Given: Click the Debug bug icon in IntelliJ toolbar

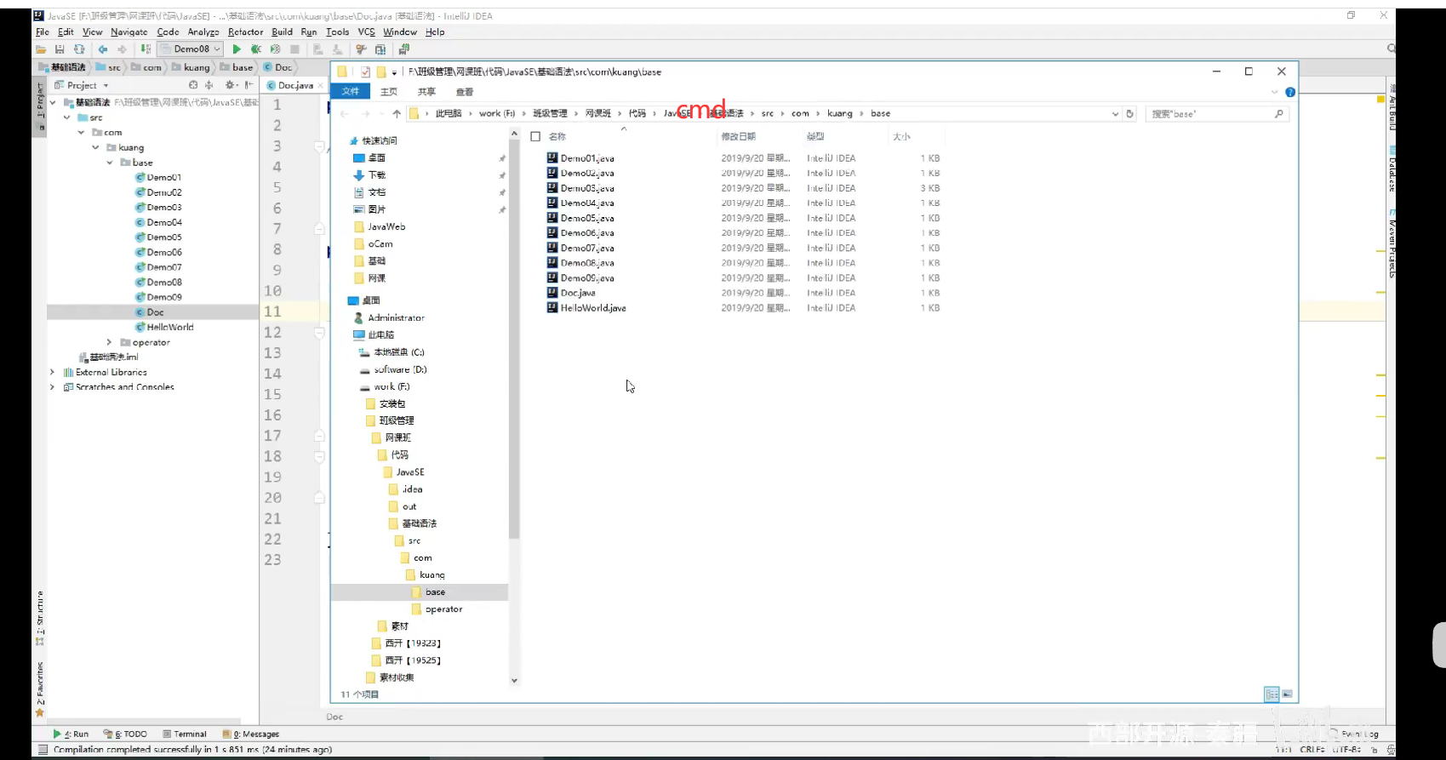Looking at the screenshot, I should [255, 49].
